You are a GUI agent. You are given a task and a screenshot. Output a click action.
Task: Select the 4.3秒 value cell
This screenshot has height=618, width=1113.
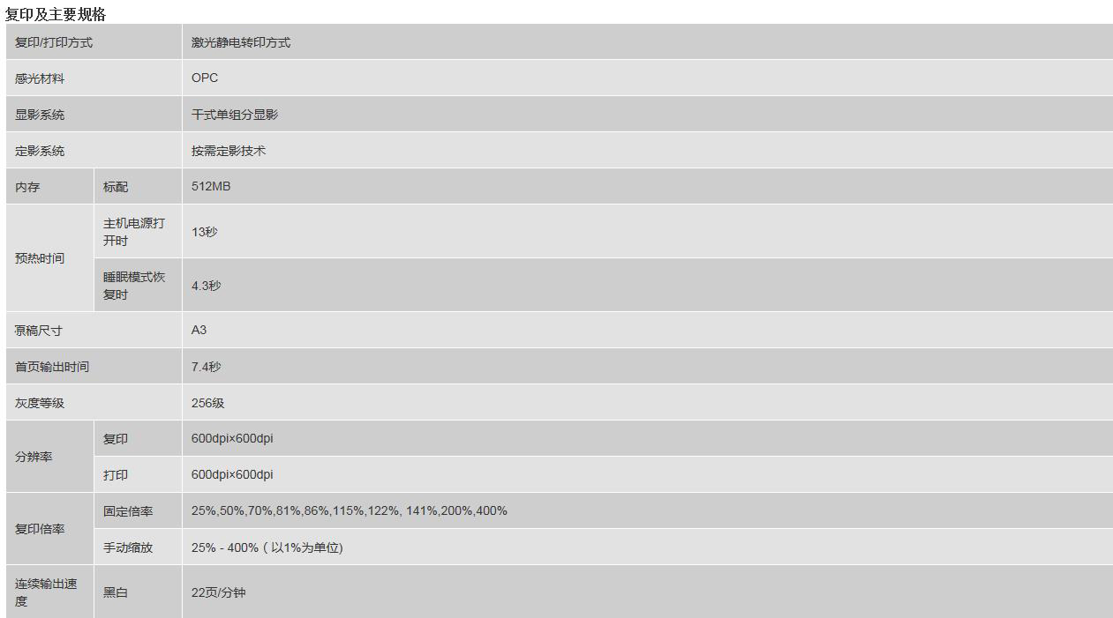pos(647,285)
